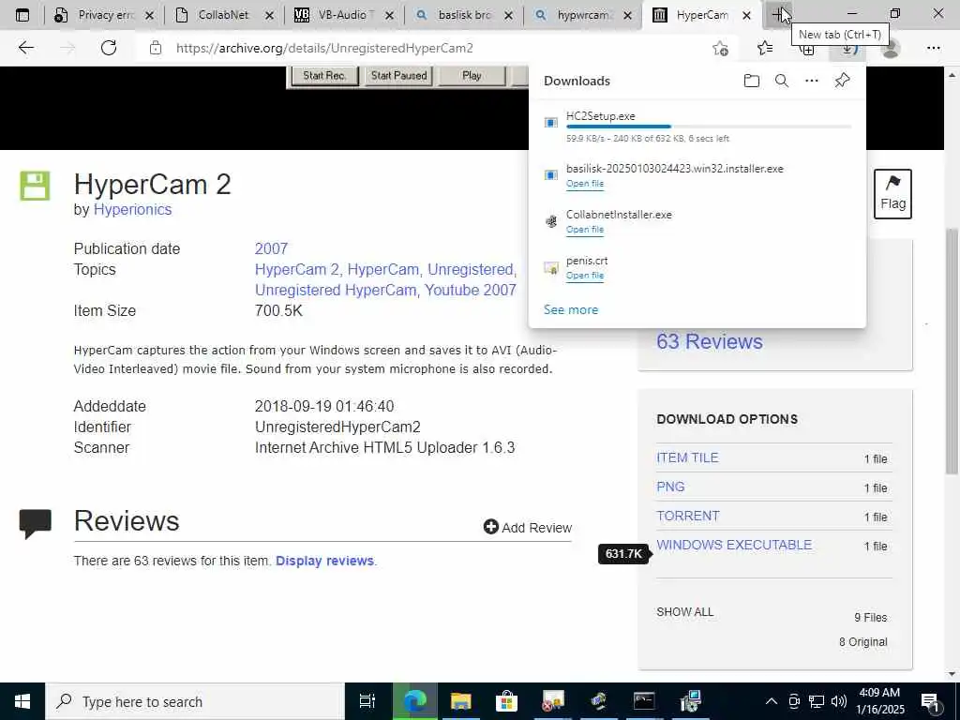Click the taskbar search box
The image size is (960, 720).
(x=195, y=701)
